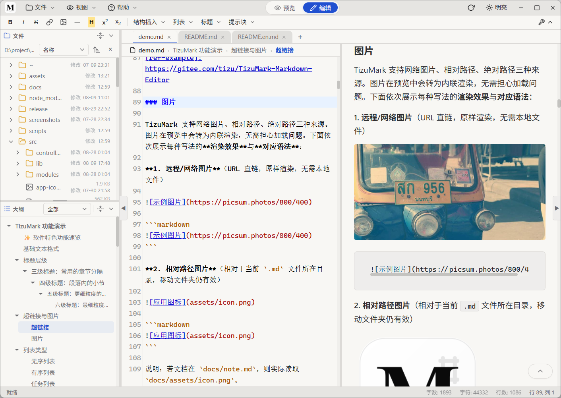Switch to README.md tab

201,37
